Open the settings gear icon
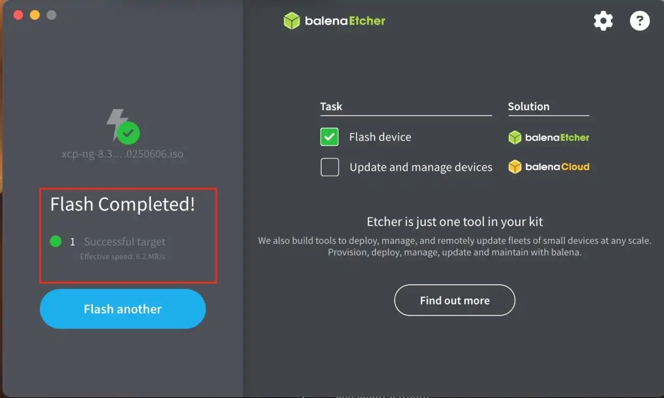664x398 pixels. (x=603, y=21)
